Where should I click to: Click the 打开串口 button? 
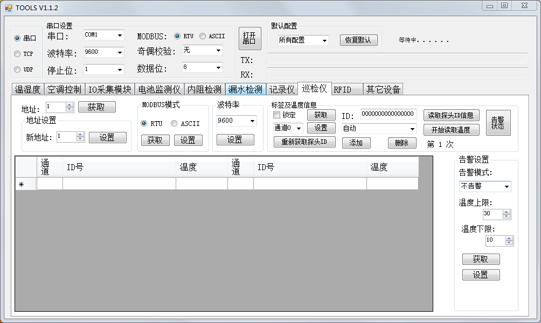(249, 39)
